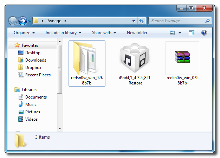The width and height of the screenshot is (220, 158).
Task: Open the Organize menu
Action: (x=24, y=33)
